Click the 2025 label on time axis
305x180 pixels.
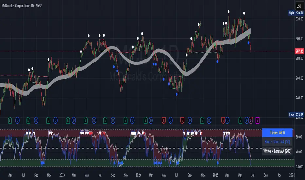[215, 175]
